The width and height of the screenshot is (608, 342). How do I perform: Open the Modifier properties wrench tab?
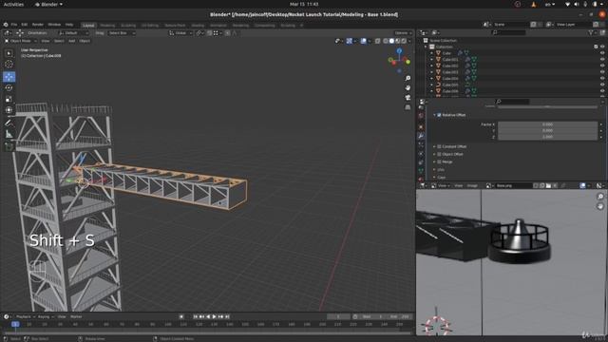tap(421, 136)
